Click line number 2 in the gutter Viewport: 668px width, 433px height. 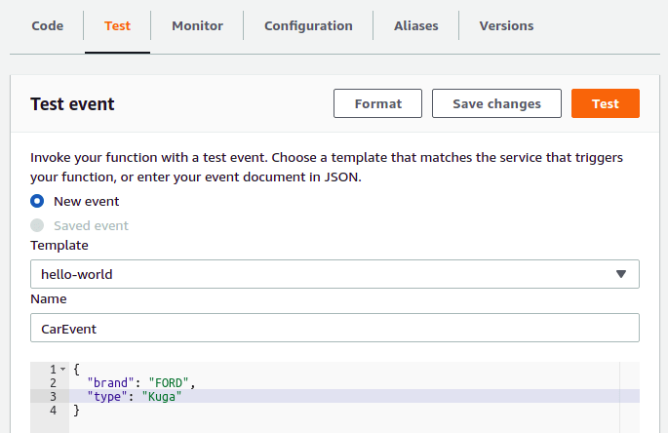53,383
